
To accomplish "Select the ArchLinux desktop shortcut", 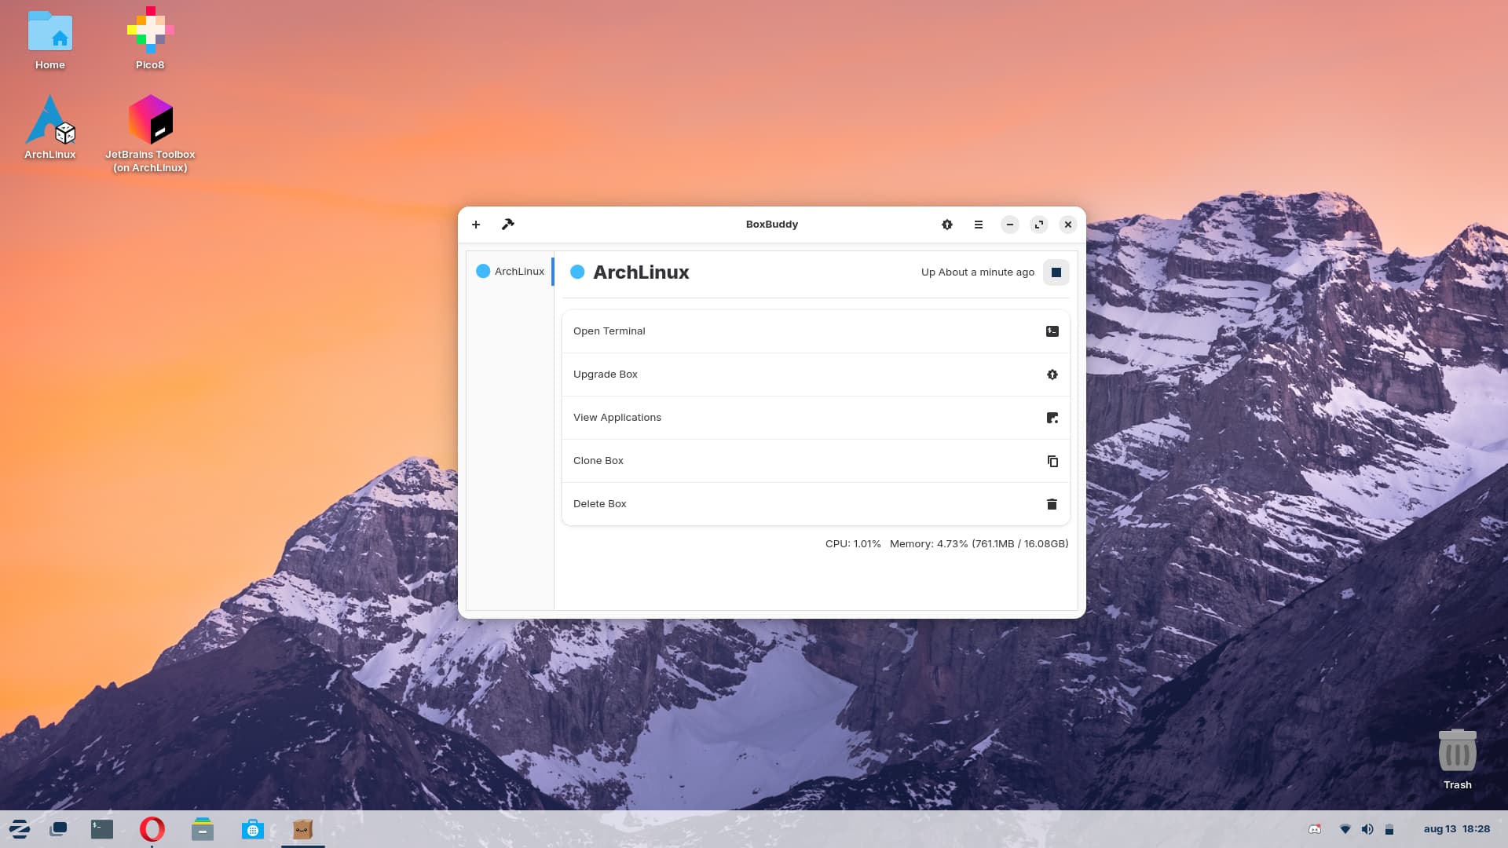I will coord(50,127).
